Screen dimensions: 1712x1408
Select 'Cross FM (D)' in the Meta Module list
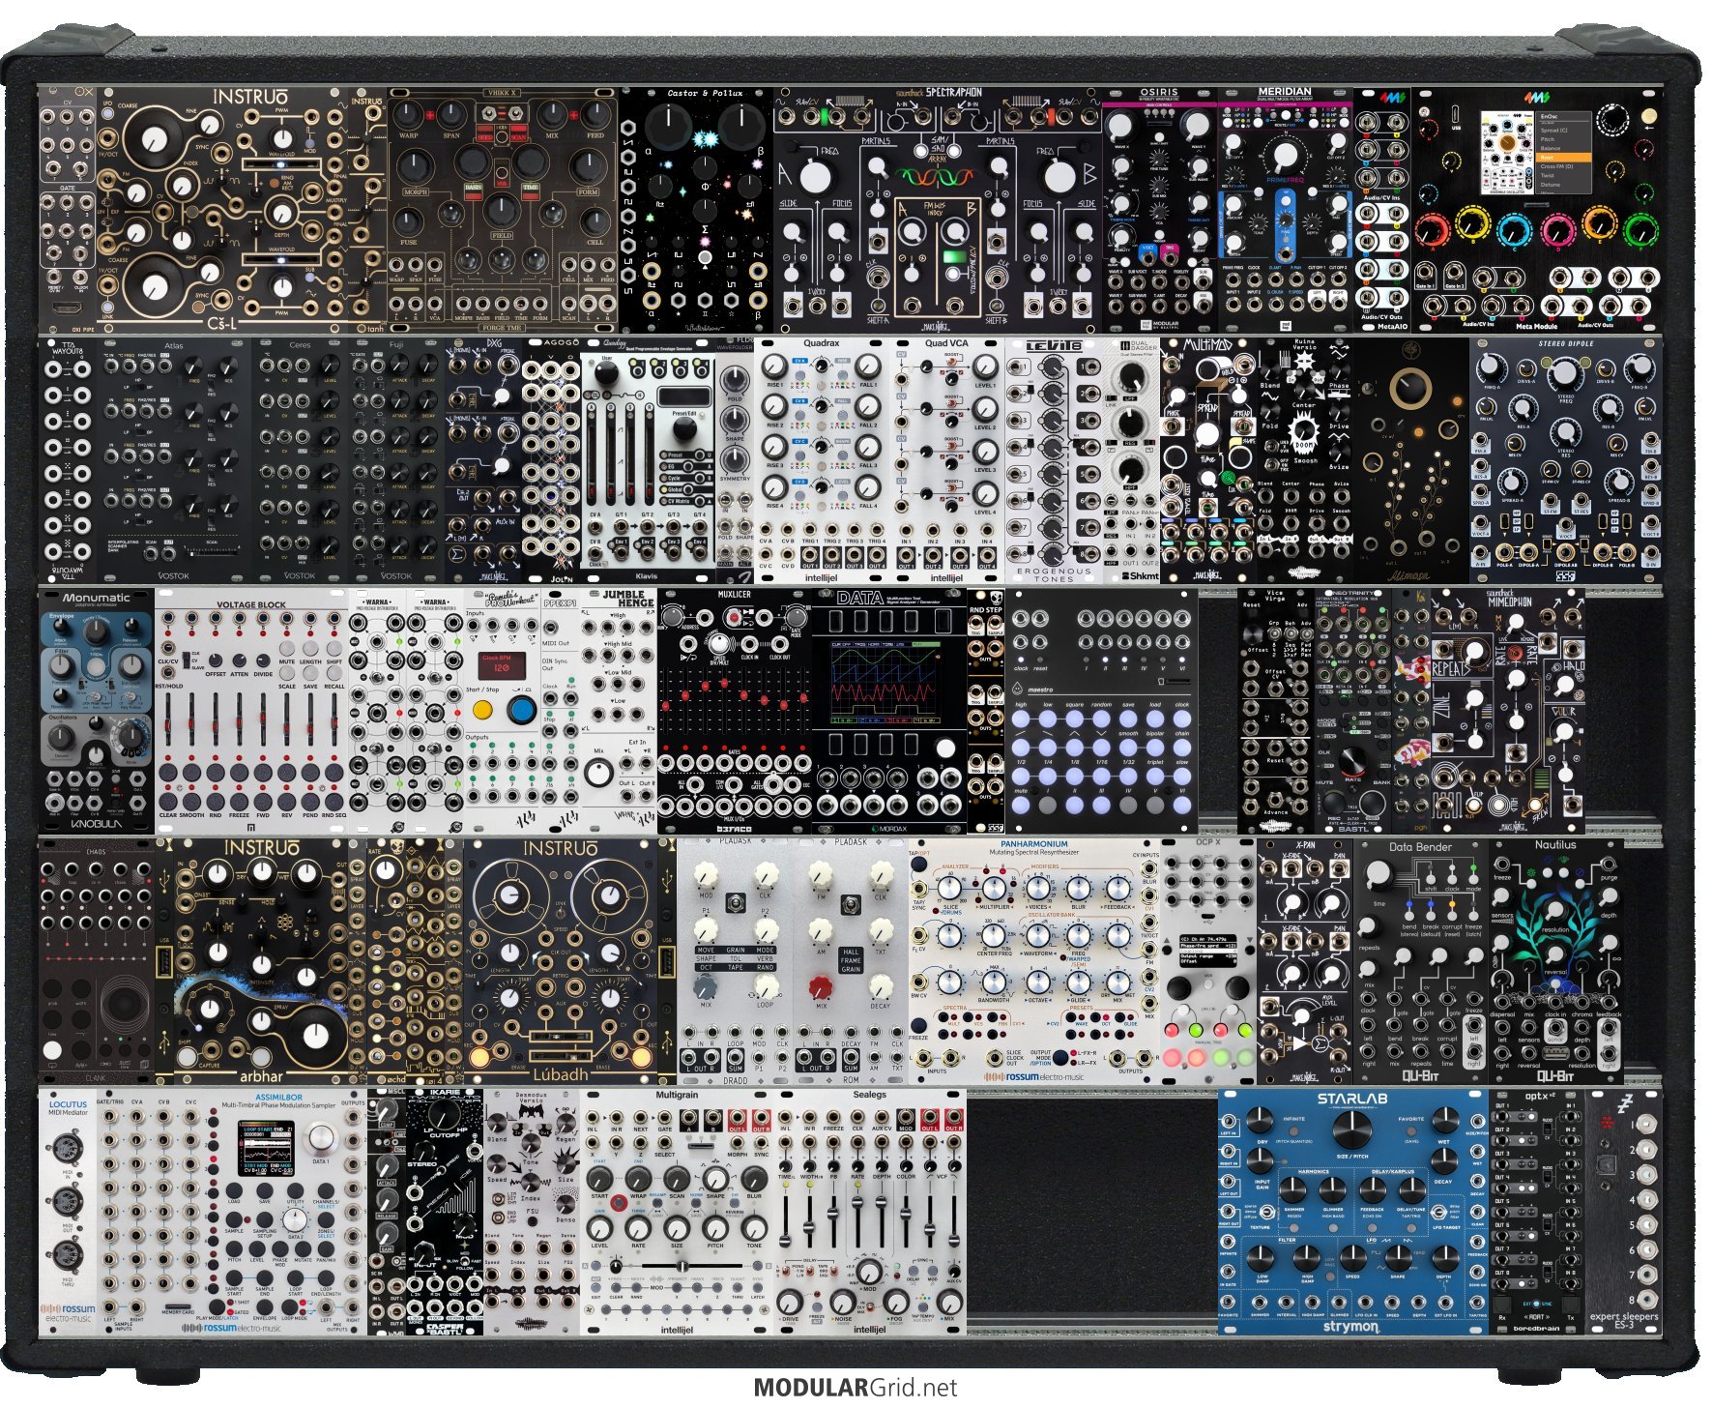(x=1562, y=167)
